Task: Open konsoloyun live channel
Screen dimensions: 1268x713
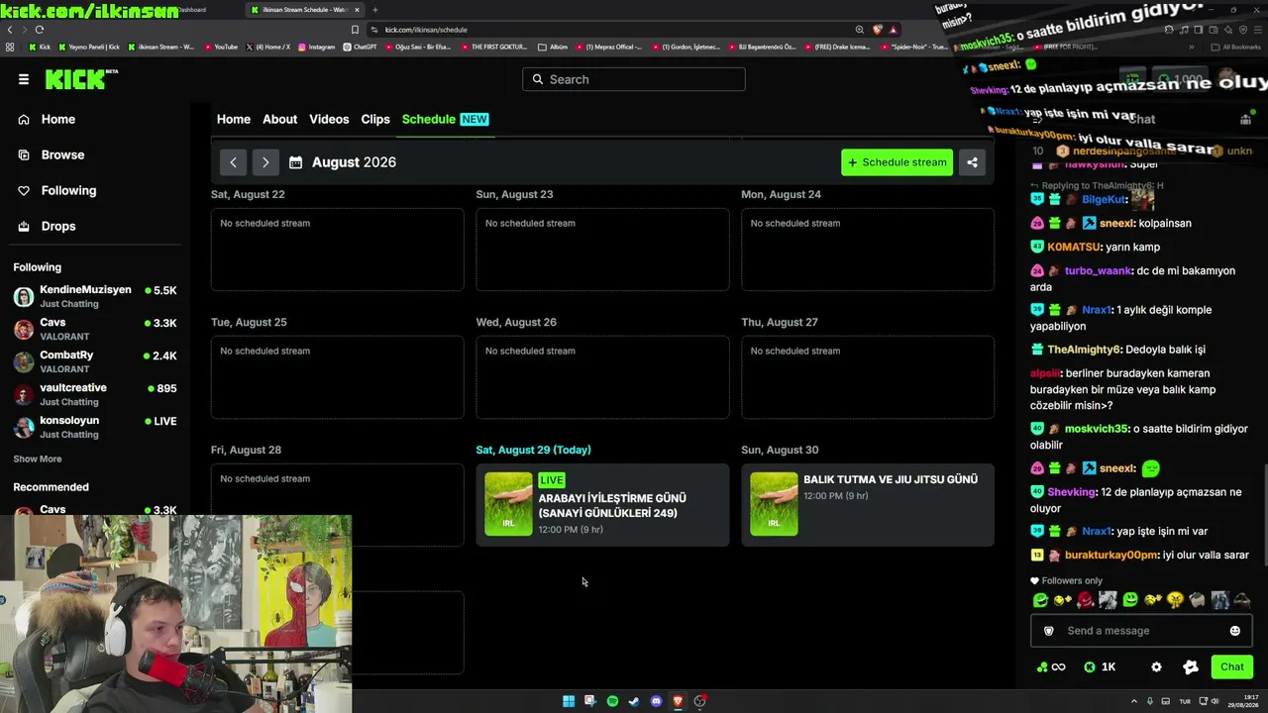Action: coord(95,427)
